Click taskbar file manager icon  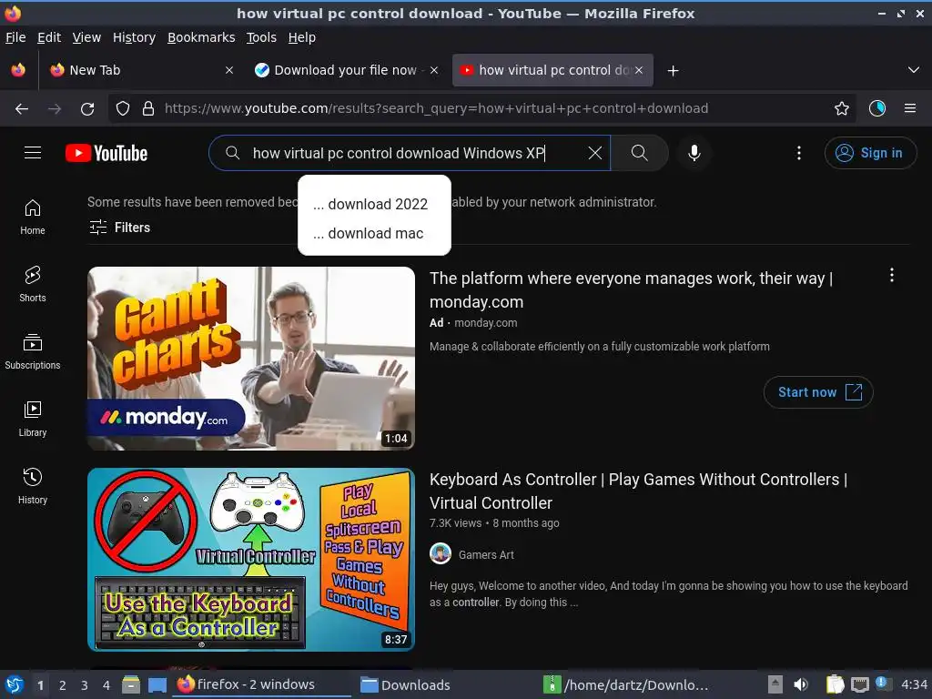[131, 684]
